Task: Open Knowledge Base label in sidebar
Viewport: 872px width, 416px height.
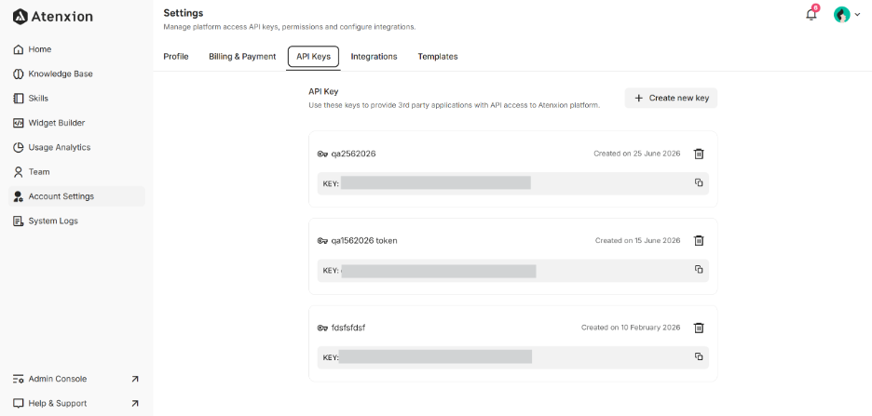Action: pyautogui.click(x=61, y=74)
